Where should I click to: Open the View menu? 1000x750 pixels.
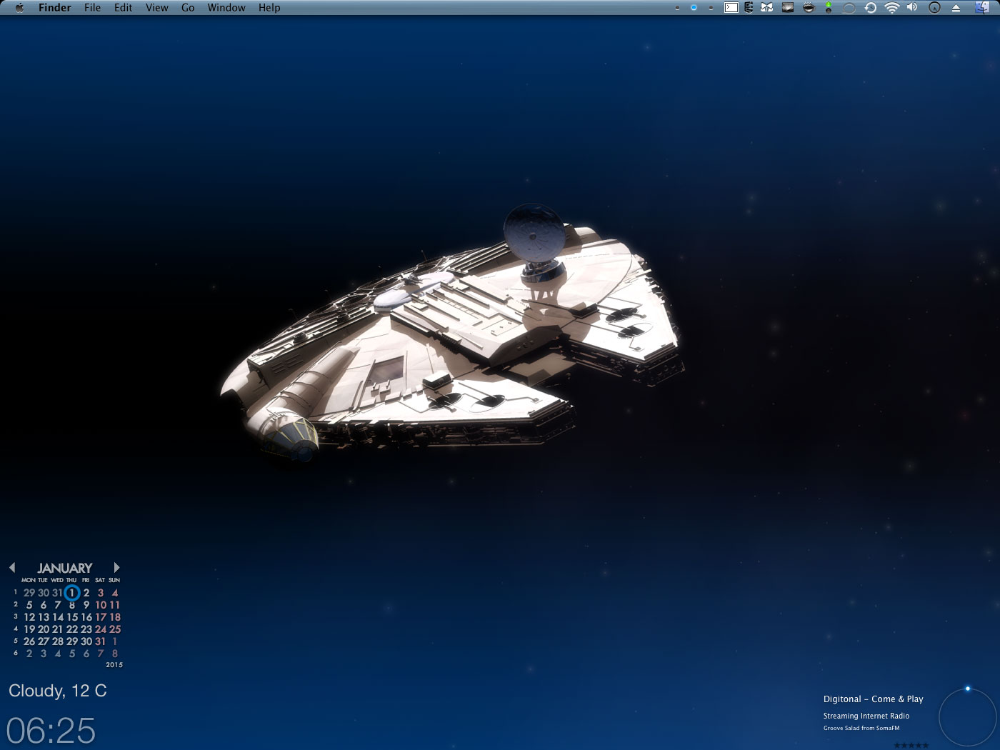coord(157,8)
